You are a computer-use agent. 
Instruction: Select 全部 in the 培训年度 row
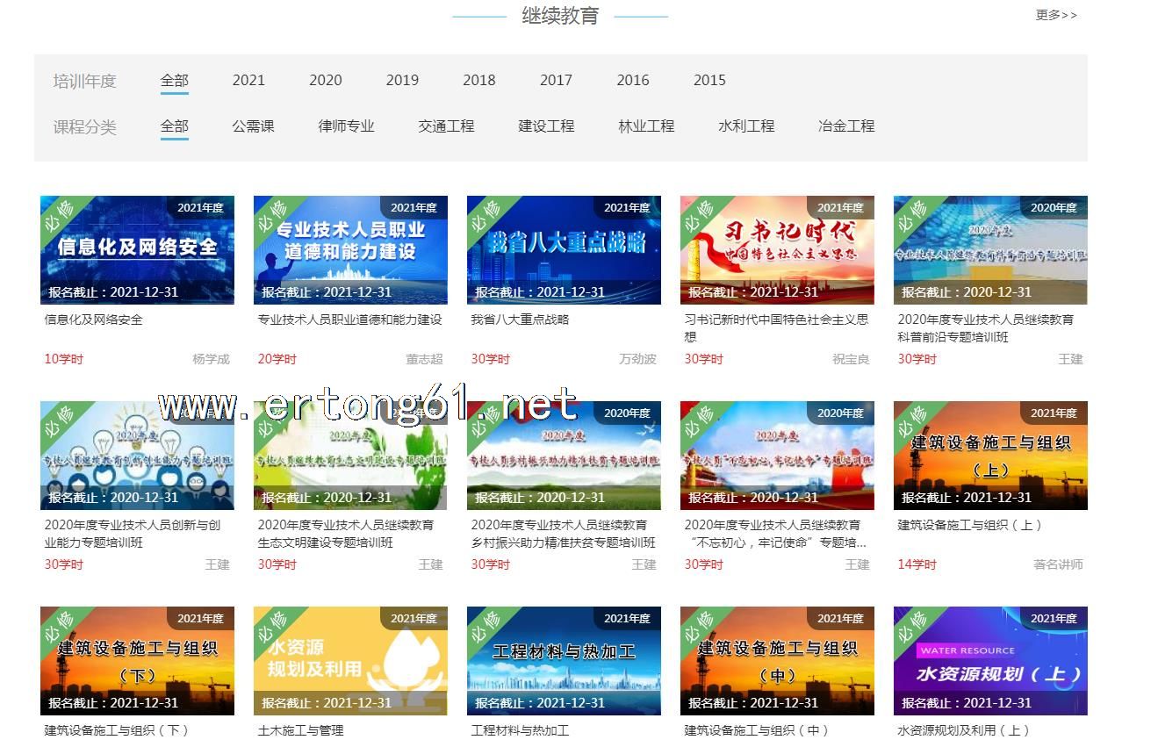174,80
